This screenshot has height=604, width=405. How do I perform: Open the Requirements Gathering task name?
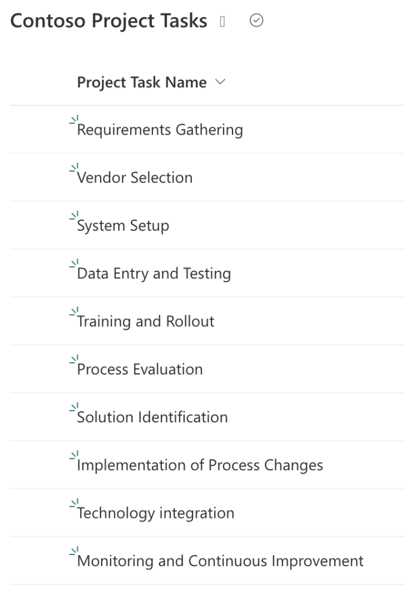click(160, 130)
